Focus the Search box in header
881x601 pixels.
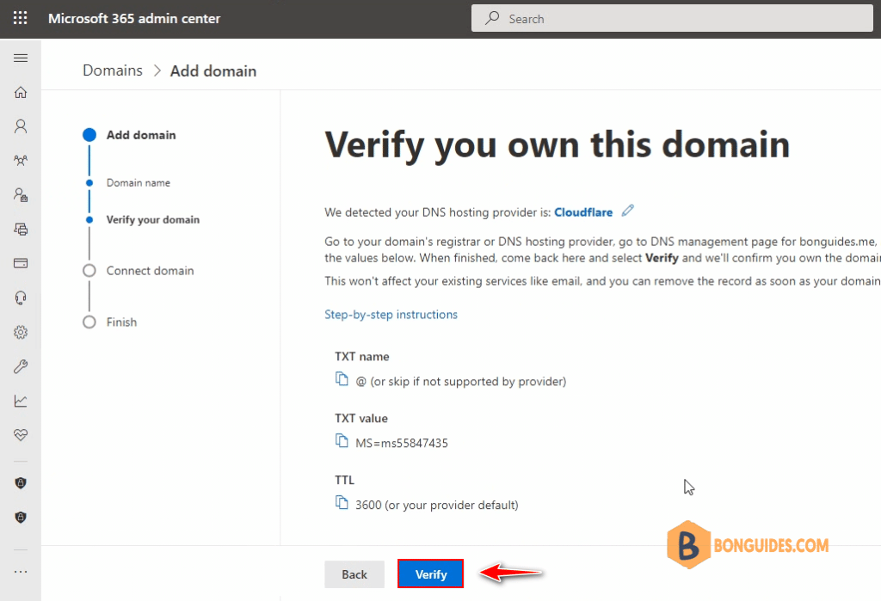[x=672, y=19]
